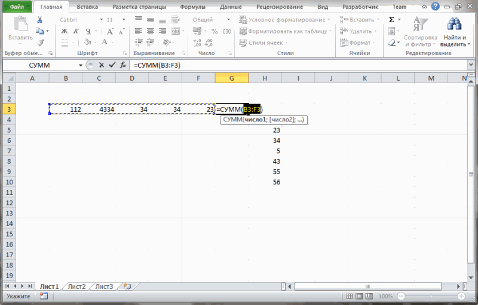Toggle underline Ч formatting
The width and height of the screenshot is (478, 305).
pos(88,31)
